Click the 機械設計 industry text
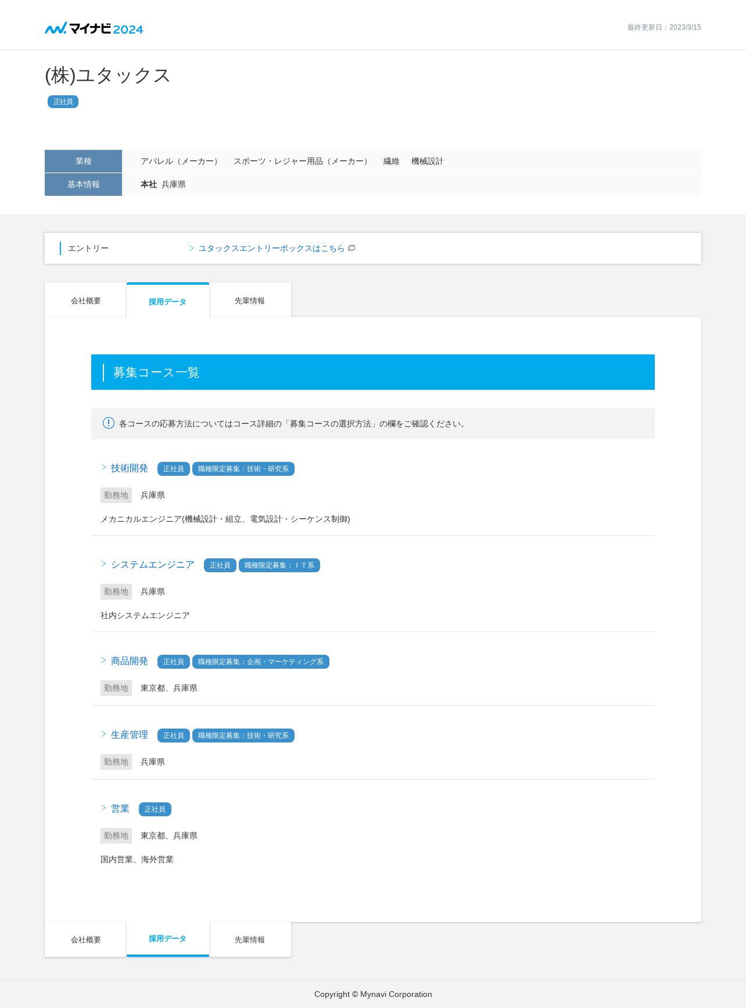The height and width of the screenshot is (1008, 746). point(427,161)
